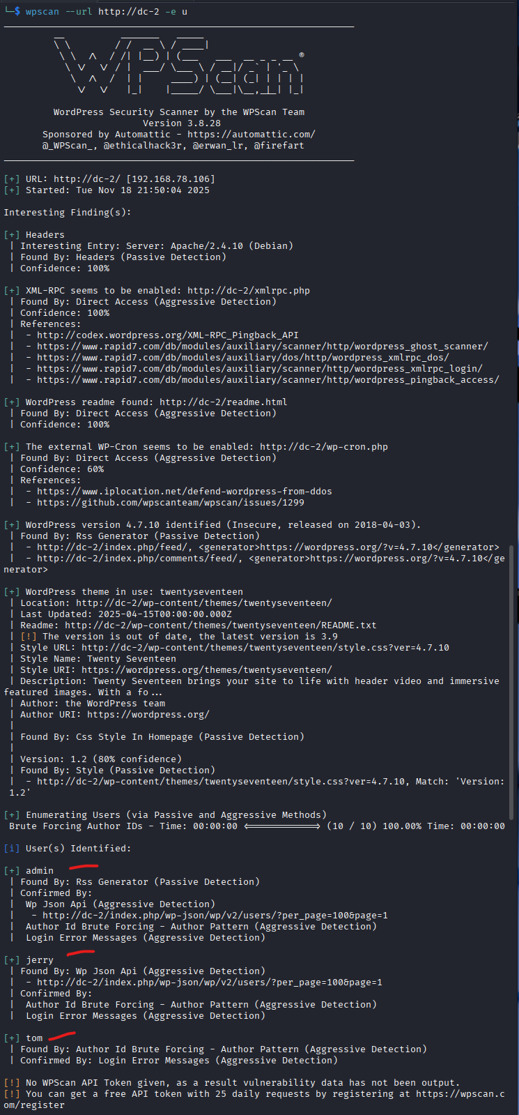Open the codex XML-RPC Pingback API reference
The height and width of the screenshot is (1115, 519).
168,335
